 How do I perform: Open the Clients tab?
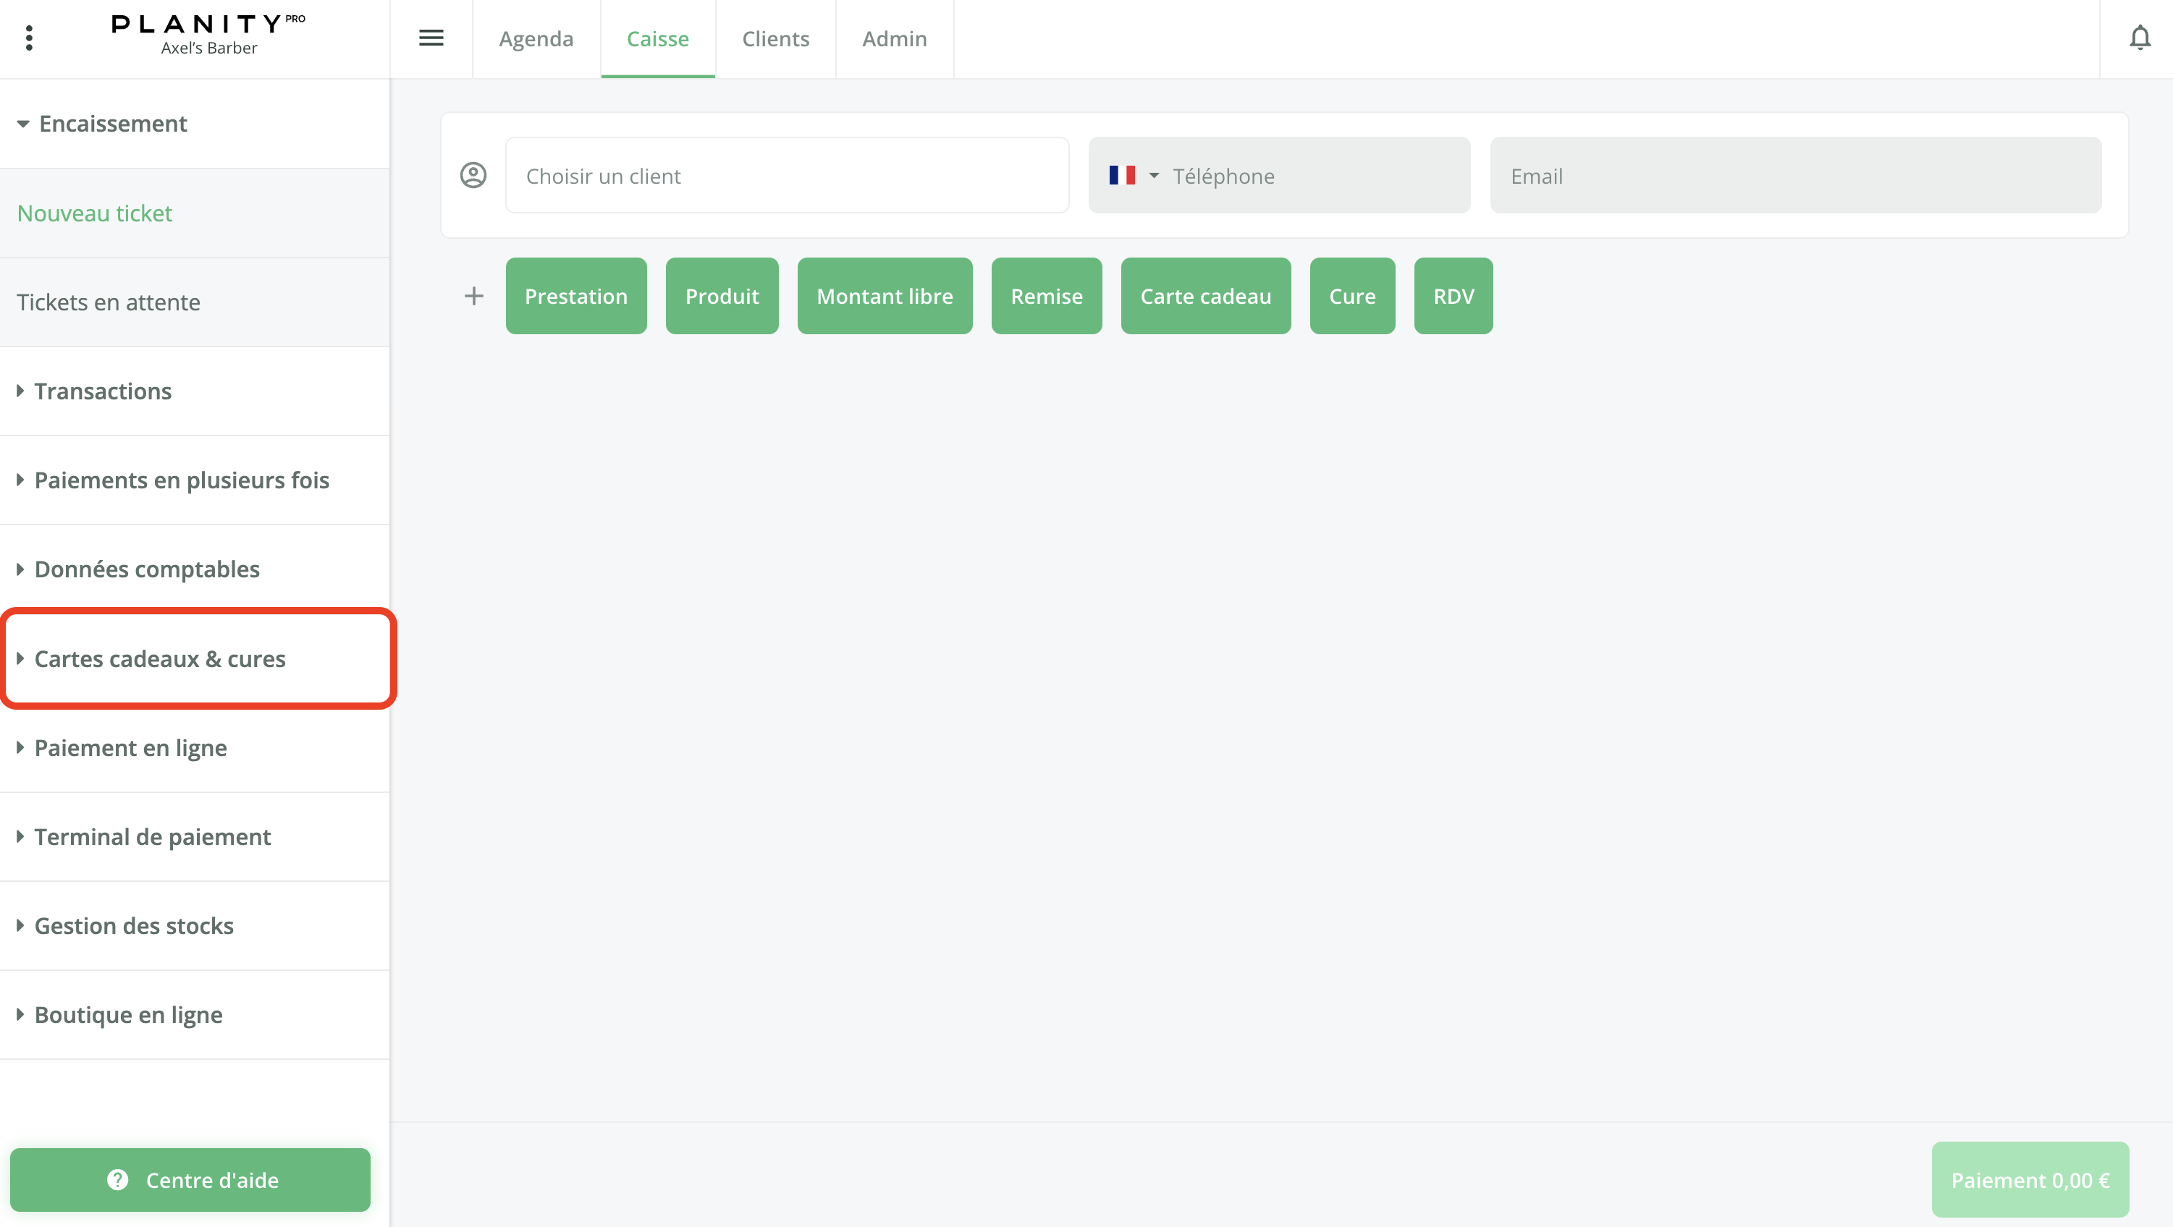pos(775,39)
